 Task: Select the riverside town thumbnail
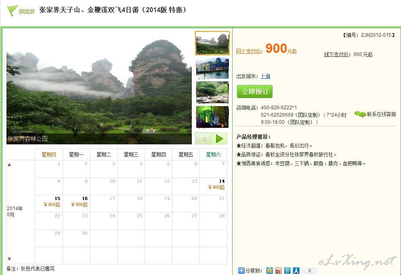pos(212,68)
